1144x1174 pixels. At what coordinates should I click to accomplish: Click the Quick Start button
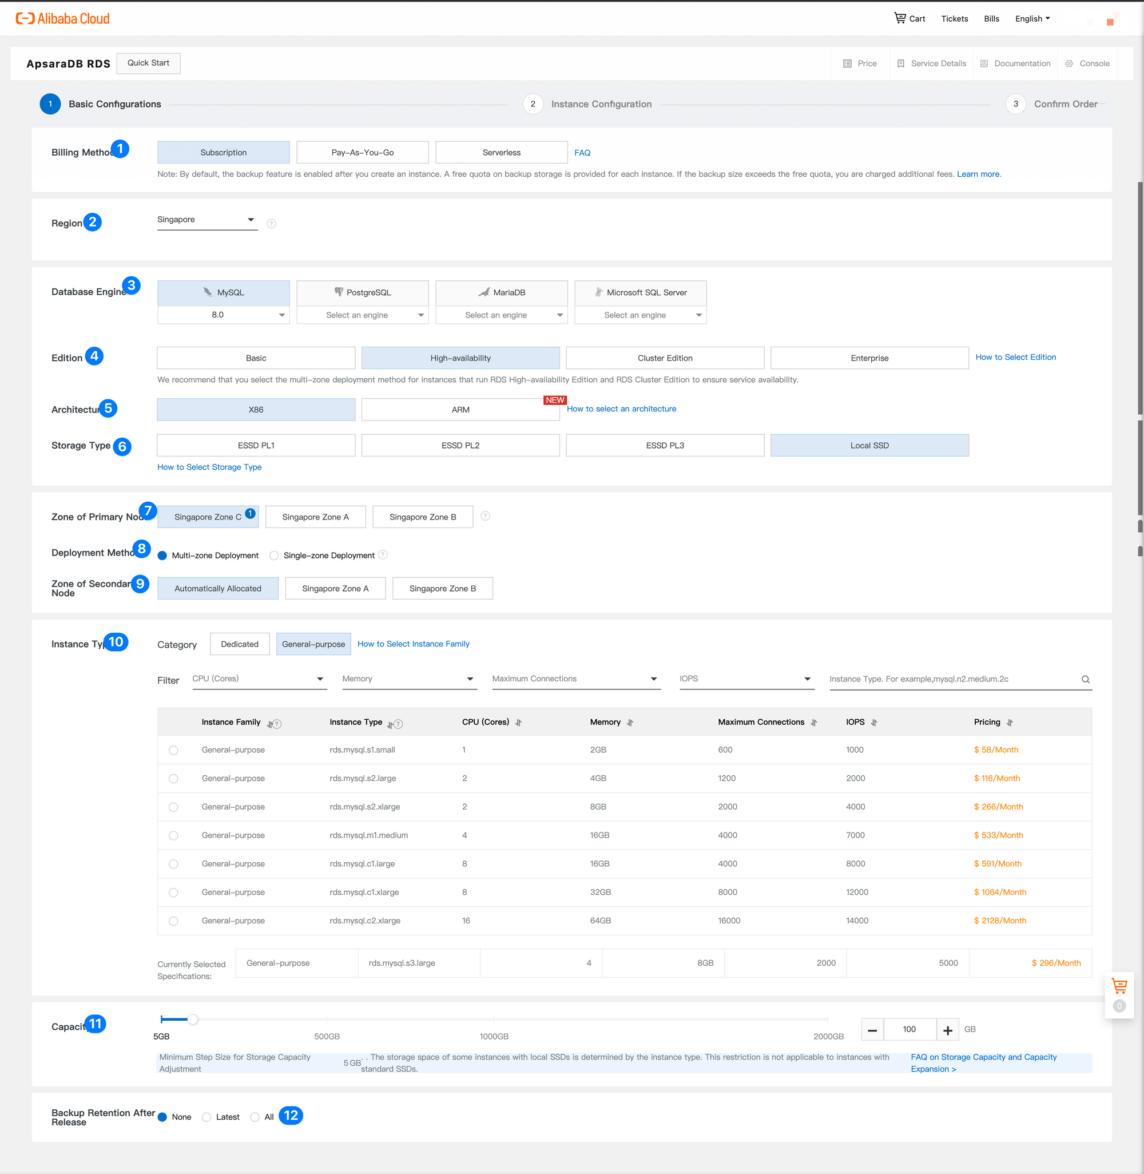click(x=148, y=63)
